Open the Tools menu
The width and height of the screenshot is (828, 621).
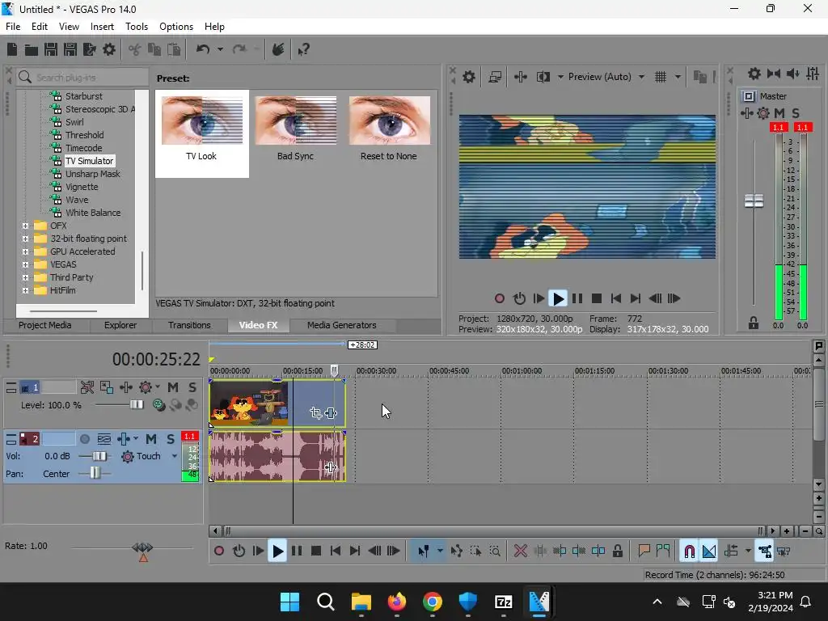pos(136,27)
